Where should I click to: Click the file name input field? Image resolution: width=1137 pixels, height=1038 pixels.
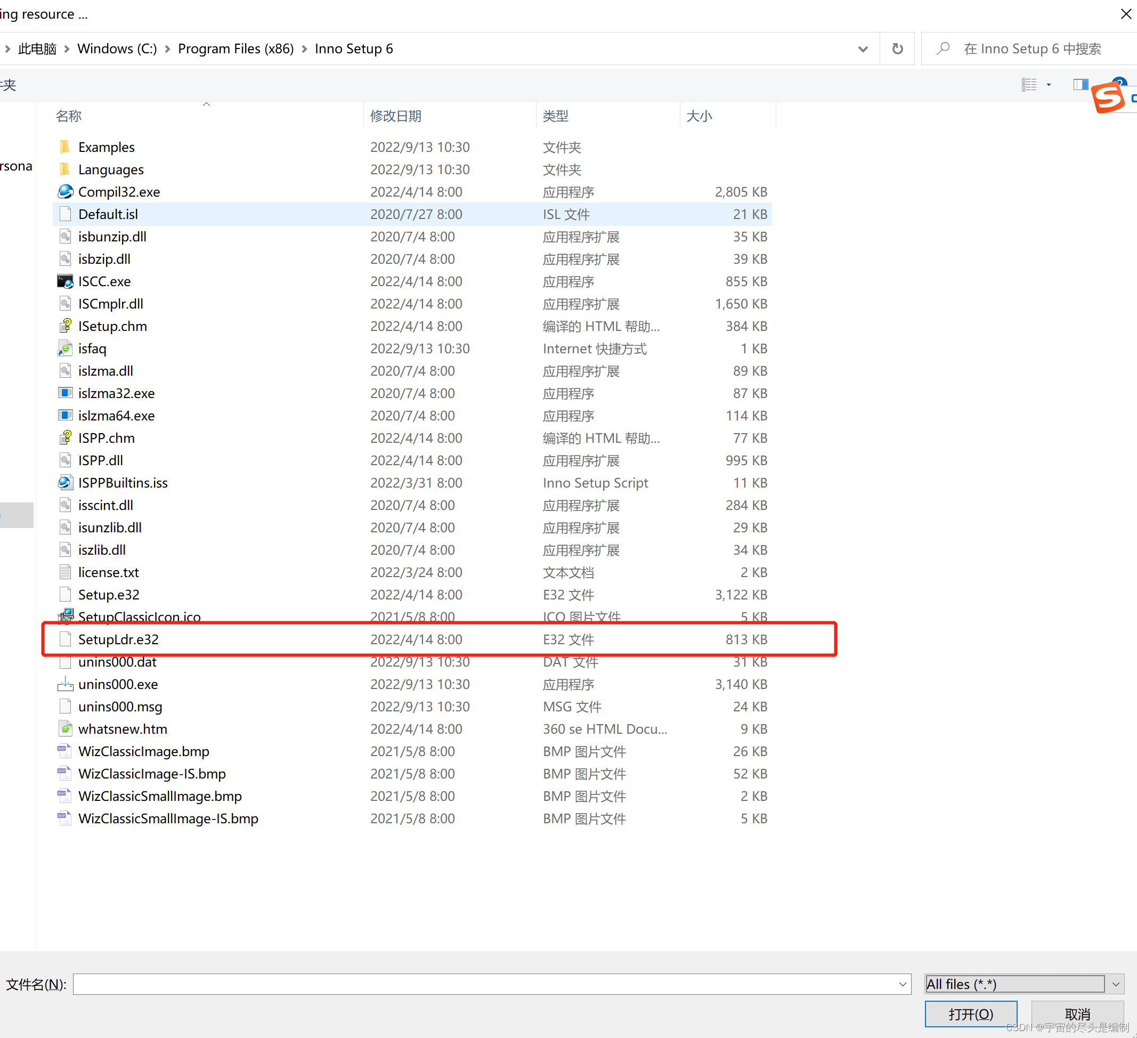tap(485, 984)
